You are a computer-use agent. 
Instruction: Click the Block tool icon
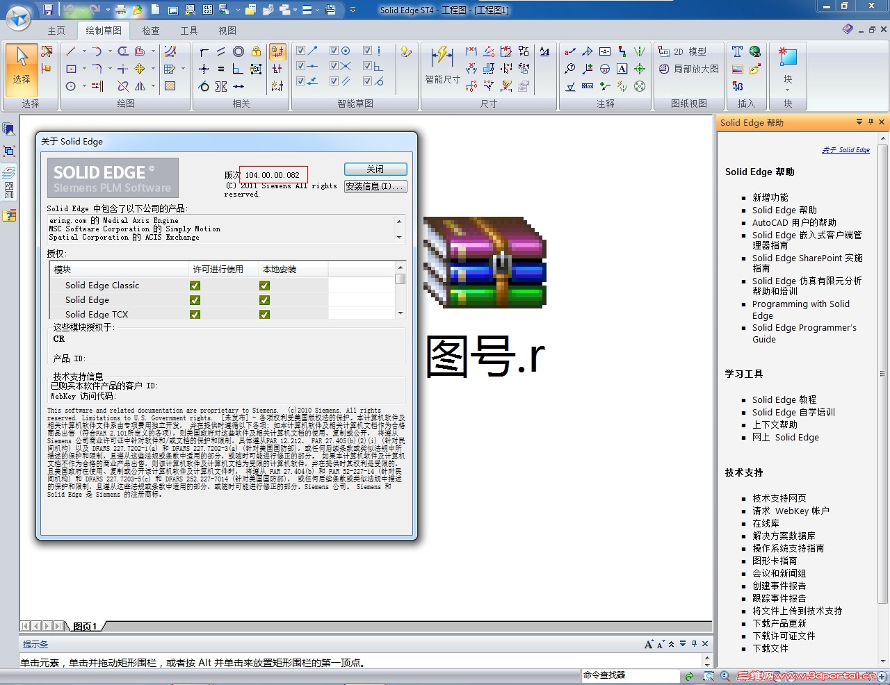click(788, 57)
